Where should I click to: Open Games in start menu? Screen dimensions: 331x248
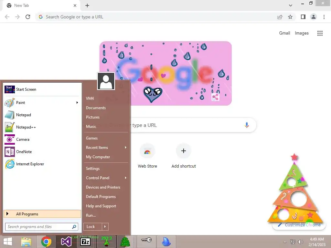92,138
